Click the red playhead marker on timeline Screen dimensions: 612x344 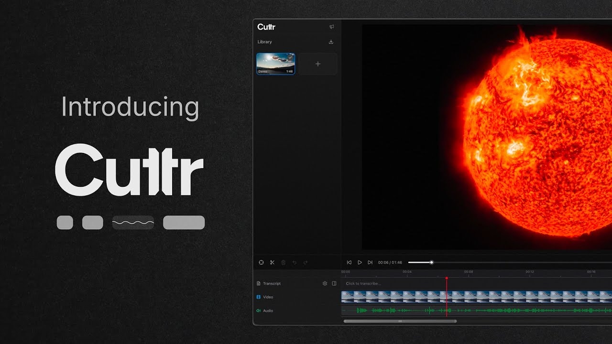pos(447,278)
